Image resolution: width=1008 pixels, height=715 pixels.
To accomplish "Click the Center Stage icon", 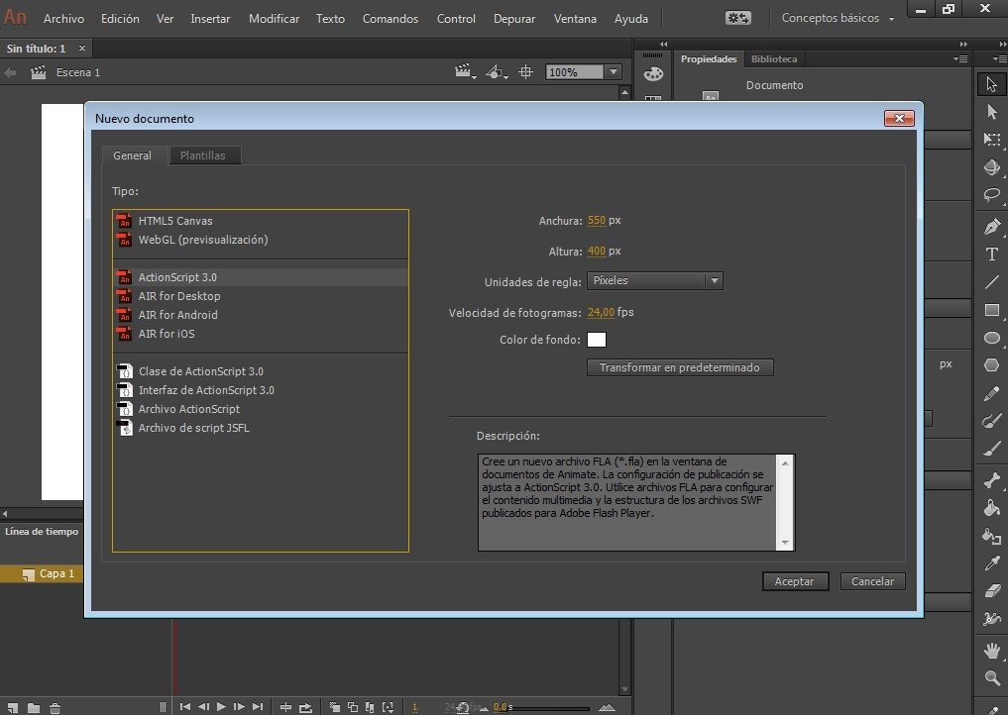I will click(x=525, y=72).
